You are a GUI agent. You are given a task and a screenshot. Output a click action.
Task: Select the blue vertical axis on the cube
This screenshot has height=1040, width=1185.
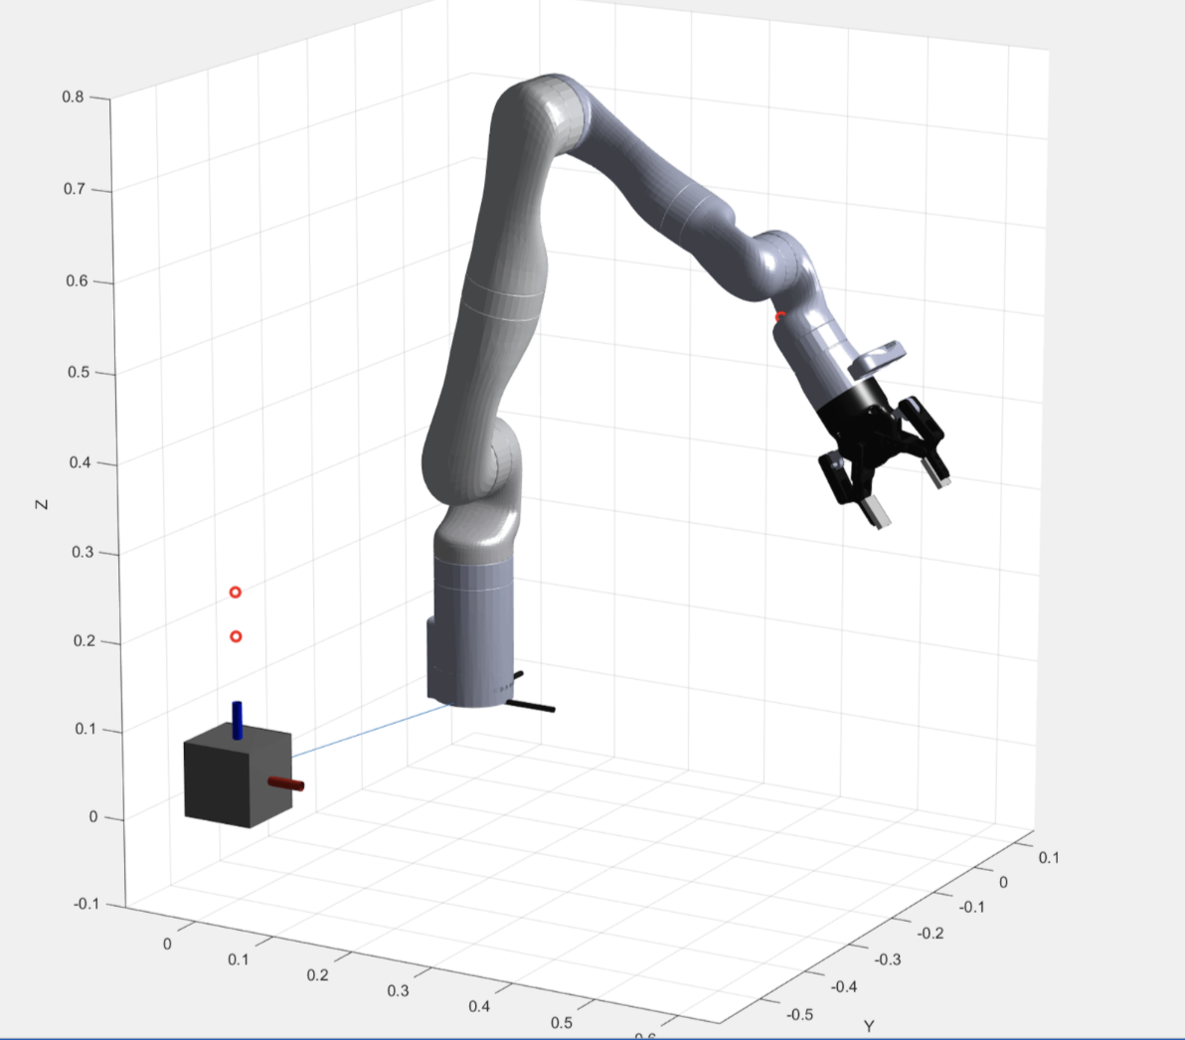pos(238,719)
